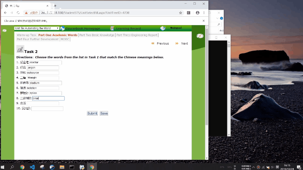Open a new tab with plus button
The height and width of the screenshot is (170, 303).
55,6
